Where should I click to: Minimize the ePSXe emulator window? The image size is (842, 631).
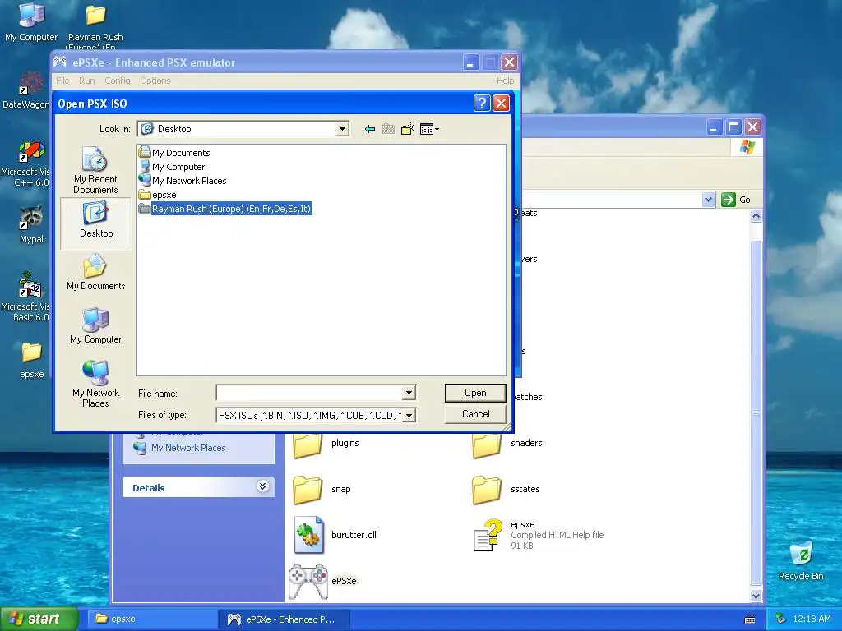pos(470,62)
